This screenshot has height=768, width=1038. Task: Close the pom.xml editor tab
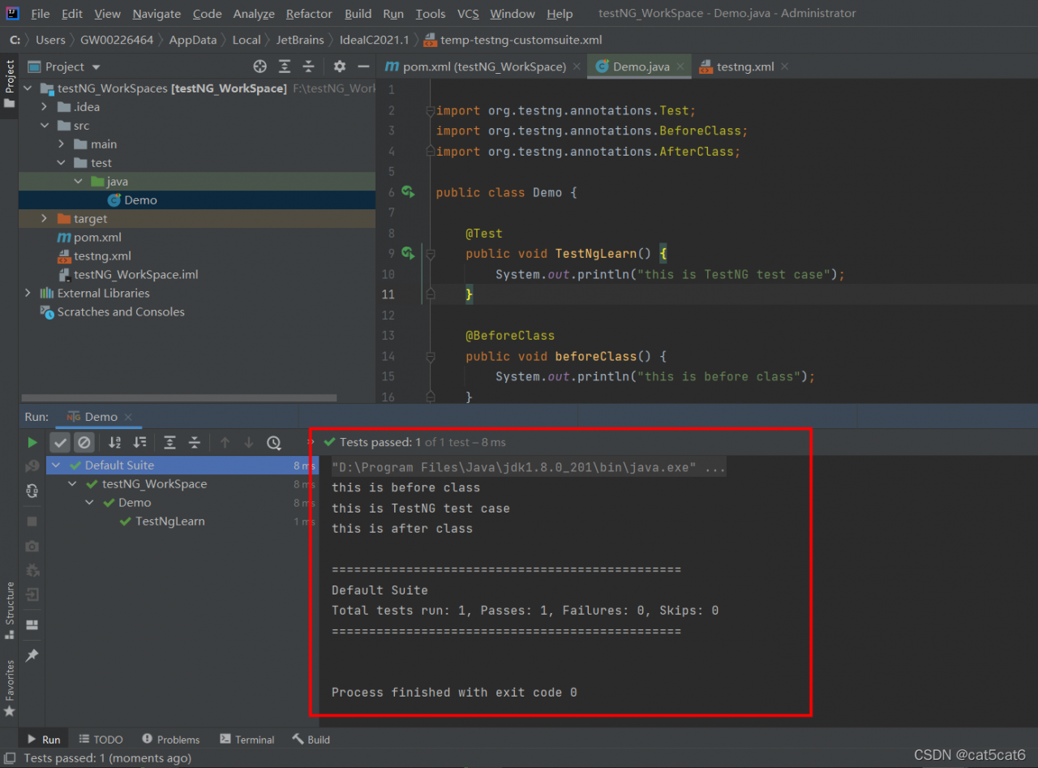[577, 67]
